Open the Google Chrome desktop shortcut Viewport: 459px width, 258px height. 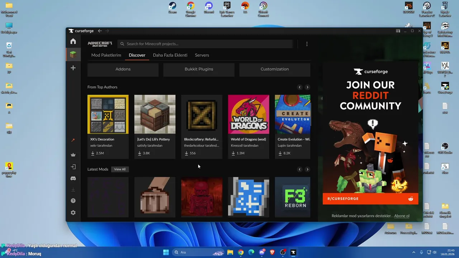[190, 10]
